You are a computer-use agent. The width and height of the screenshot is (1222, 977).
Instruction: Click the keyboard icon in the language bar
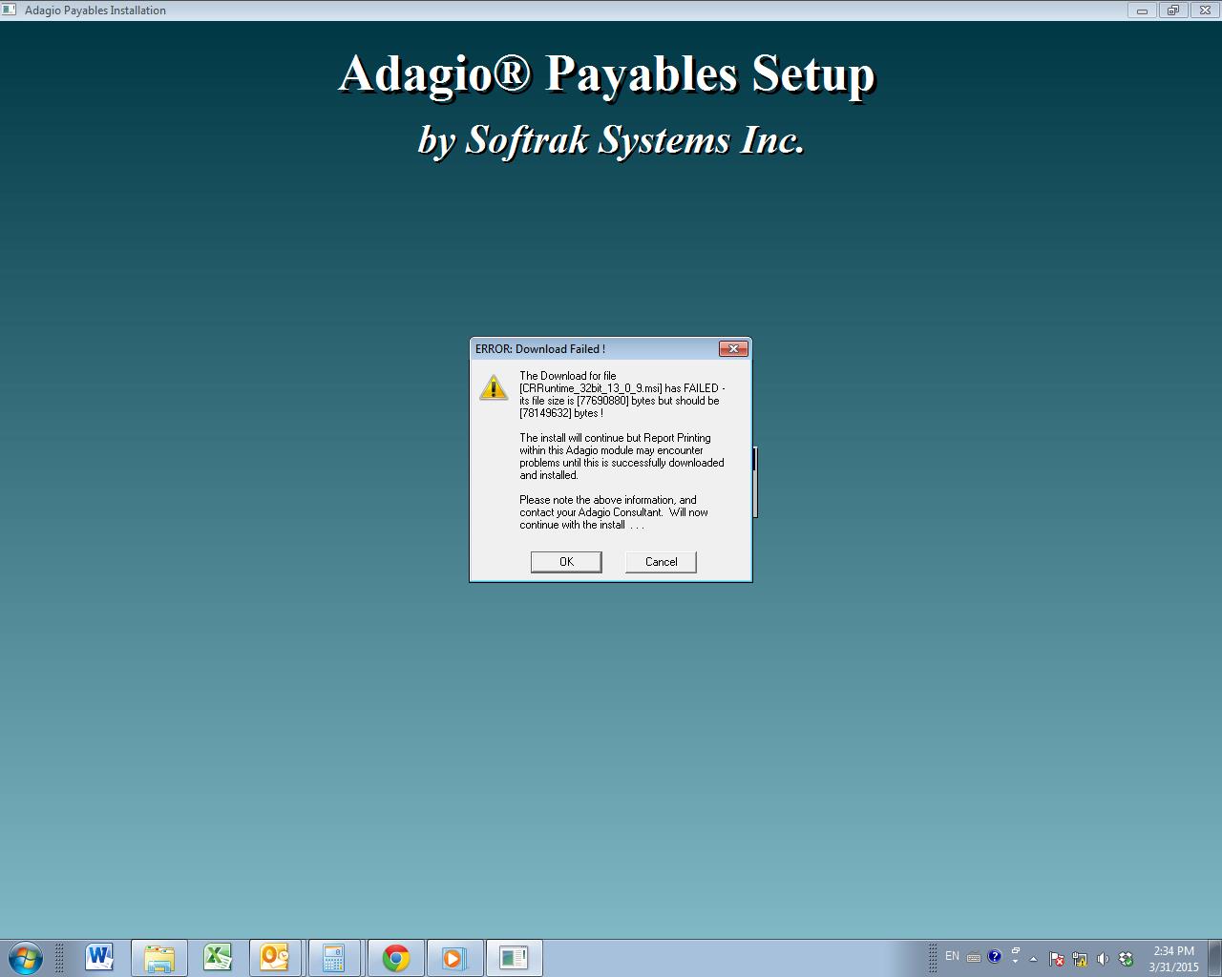tap(974, 957)
